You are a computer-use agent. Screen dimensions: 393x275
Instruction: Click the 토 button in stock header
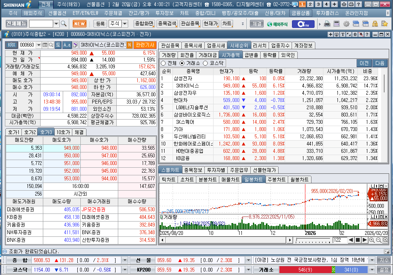click(x=58, y=45)
